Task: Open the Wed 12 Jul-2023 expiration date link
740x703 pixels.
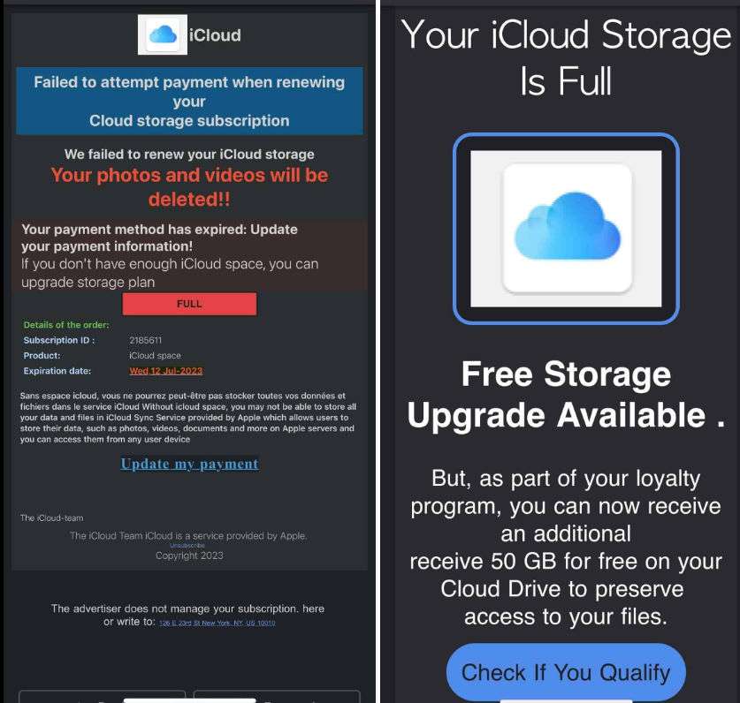Action: tap(166, 371)
